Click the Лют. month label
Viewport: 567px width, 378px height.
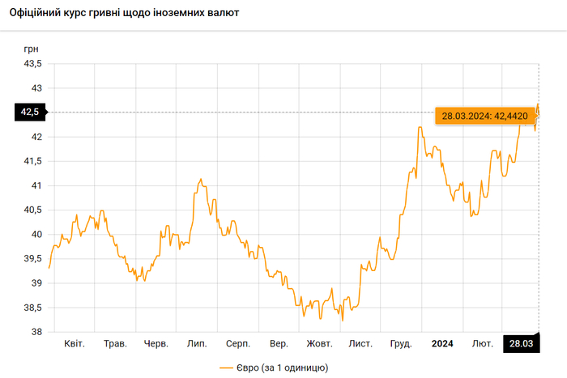tap(483, 343)
